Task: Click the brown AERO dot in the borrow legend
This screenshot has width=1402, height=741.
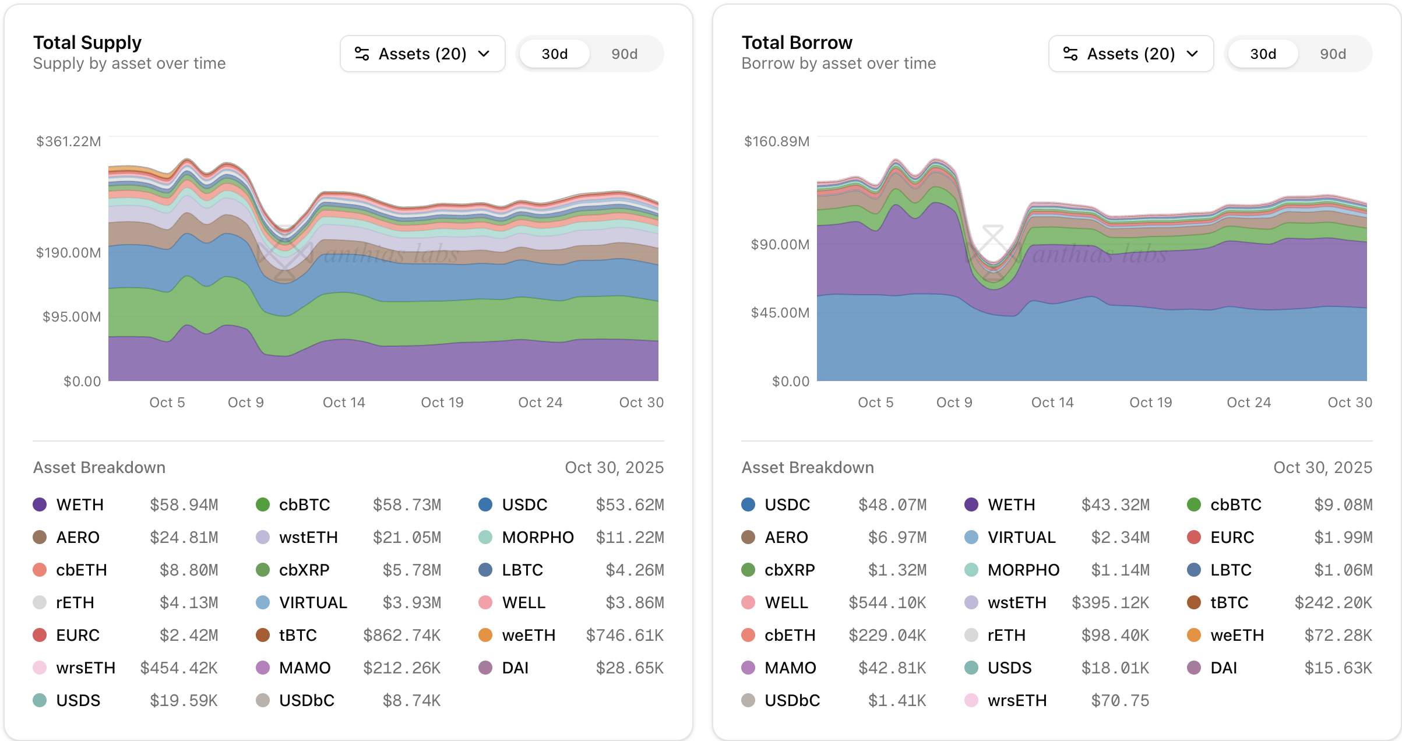Action: (x=748, y=537)
